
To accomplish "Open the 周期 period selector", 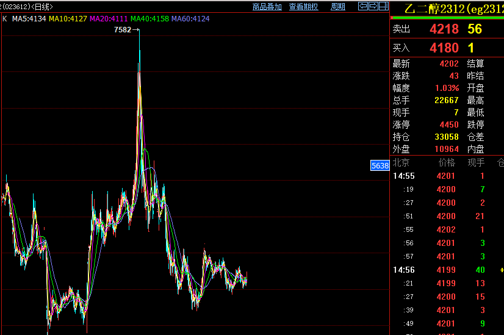I will 338,7.
